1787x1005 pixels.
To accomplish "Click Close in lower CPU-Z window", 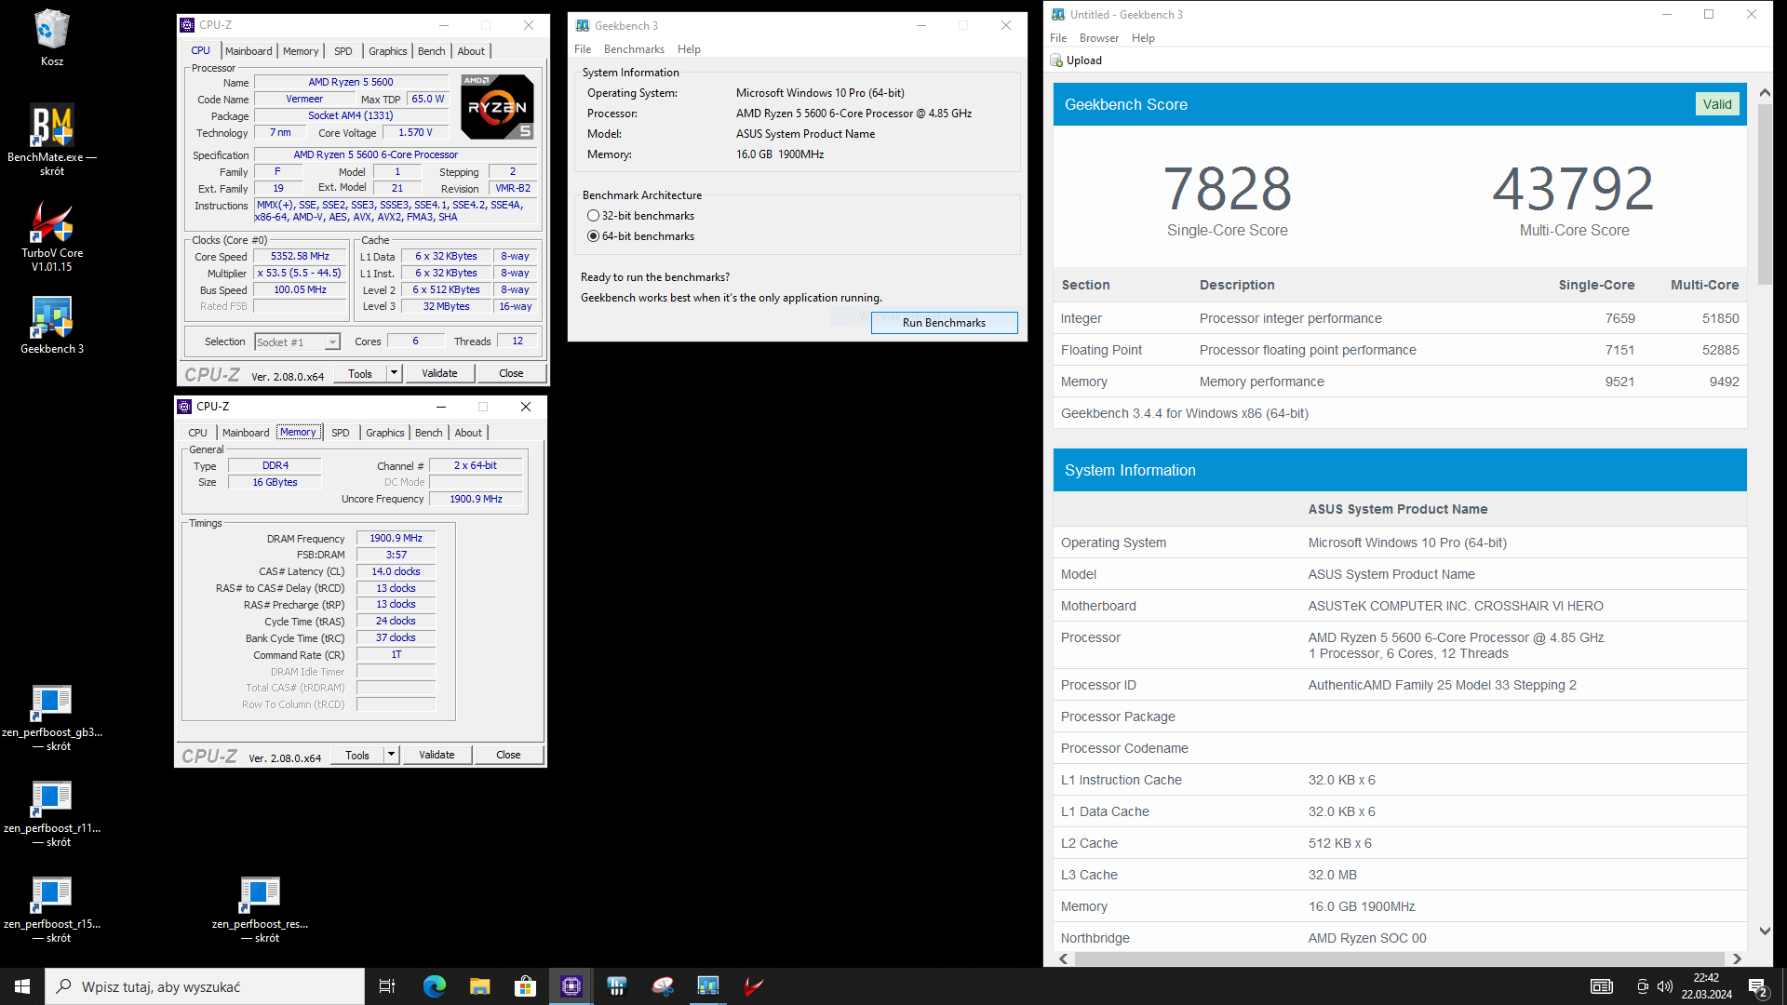I will pos(508,755).
